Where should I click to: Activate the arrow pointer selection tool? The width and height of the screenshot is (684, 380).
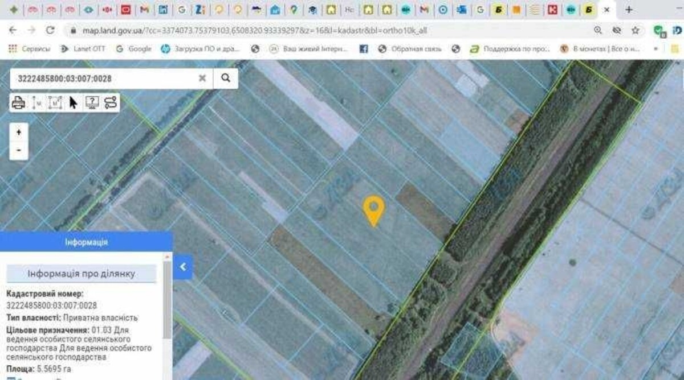74,103
